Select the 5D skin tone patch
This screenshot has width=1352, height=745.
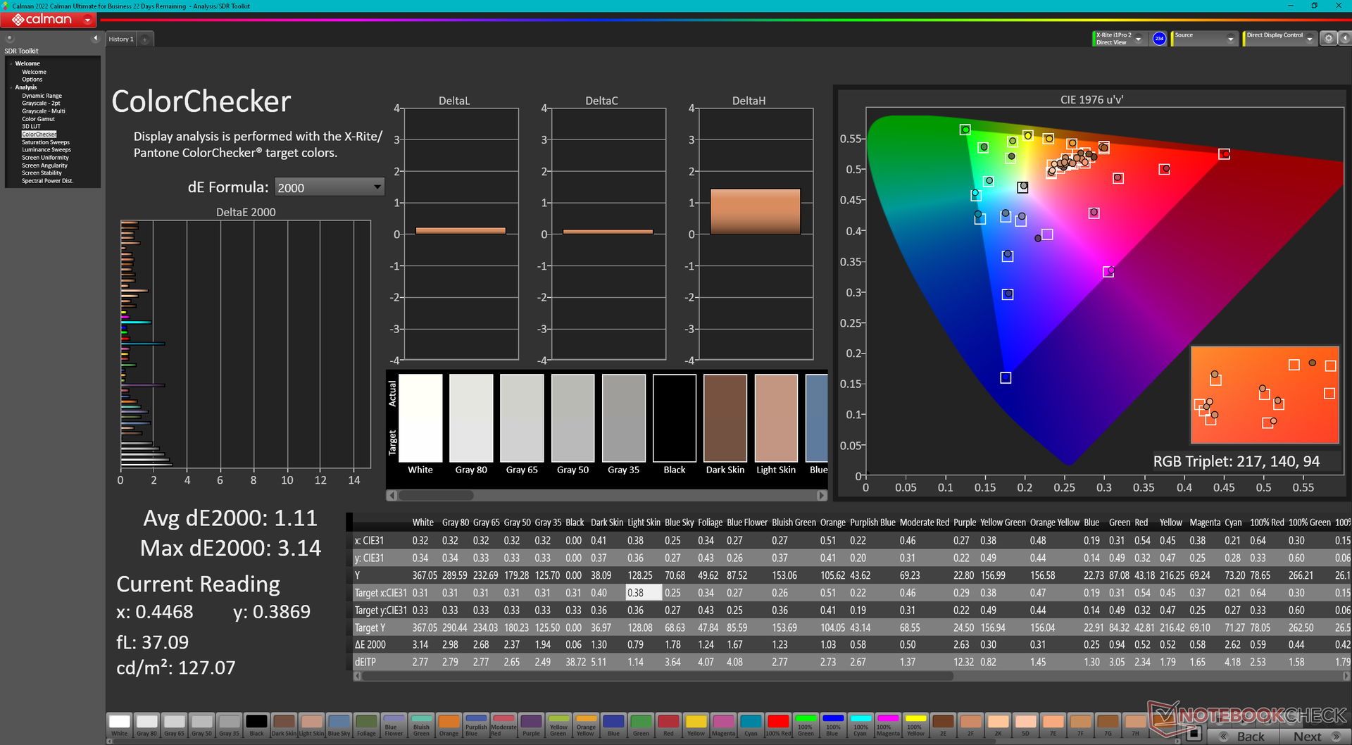click(1025, 725)
